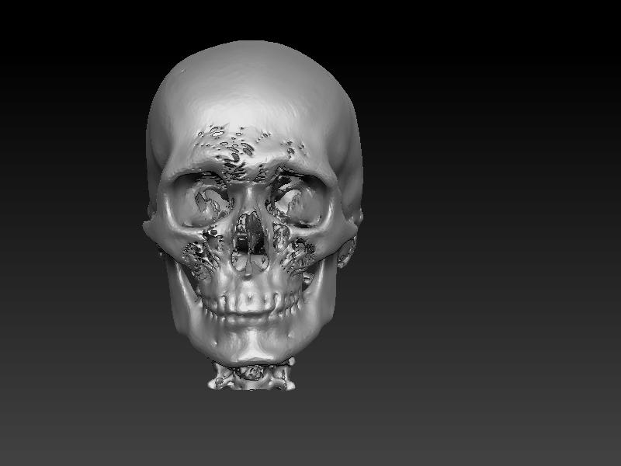Screen dimensions: 621x466
Task: Select the cervical vertebra below the jaw
Action: click(252, 377)
